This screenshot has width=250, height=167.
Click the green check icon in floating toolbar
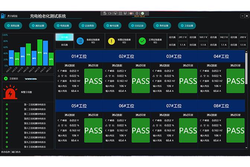click(x=142, y=13)
